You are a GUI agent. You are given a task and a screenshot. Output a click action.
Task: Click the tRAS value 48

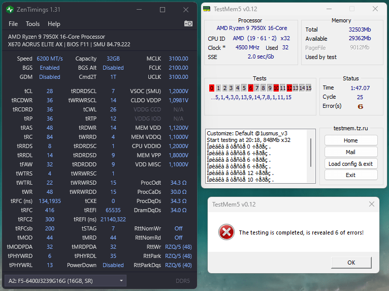pos(50,128)
